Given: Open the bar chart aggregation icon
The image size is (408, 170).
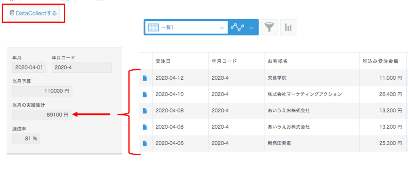Looking at the screenshot, I should click(x=288, y=27).
